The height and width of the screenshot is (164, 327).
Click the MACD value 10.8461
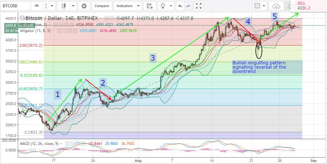click(x=96, y=144)
